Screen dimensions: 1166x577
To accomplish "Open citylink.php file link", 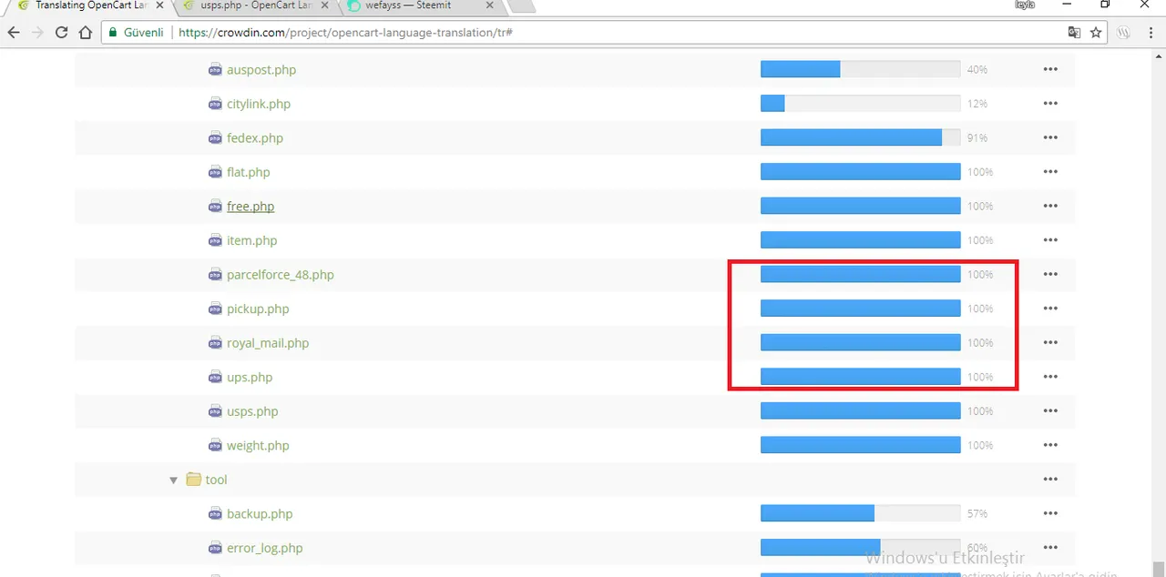I will [259, 104].
